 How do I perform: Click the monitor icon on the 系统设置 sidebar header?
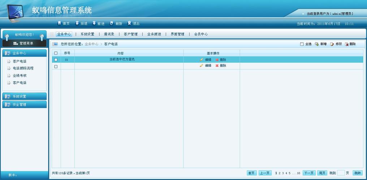(x=8, y=96)
